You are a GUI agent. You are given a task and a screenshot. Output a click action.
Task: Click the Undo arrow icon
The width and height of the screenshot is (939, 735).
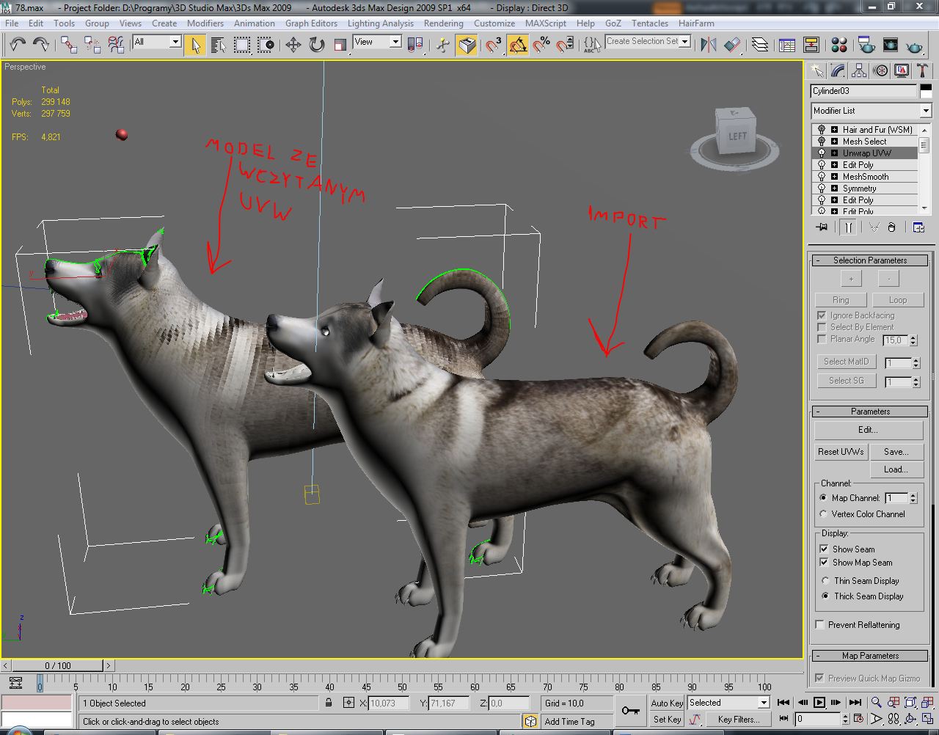(18, 45)
